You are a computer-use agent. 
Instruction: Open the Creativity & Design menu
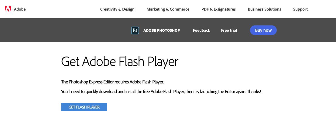pyautogui.click(x=117, y=9)
